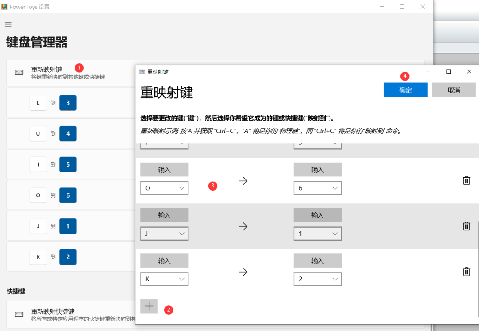Open the J source key dropdown
Image resolution: width=479 pixels, height=331 pixels.
[x=164, y=234]
